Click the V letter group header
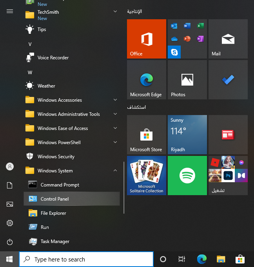 pos(30,44)
